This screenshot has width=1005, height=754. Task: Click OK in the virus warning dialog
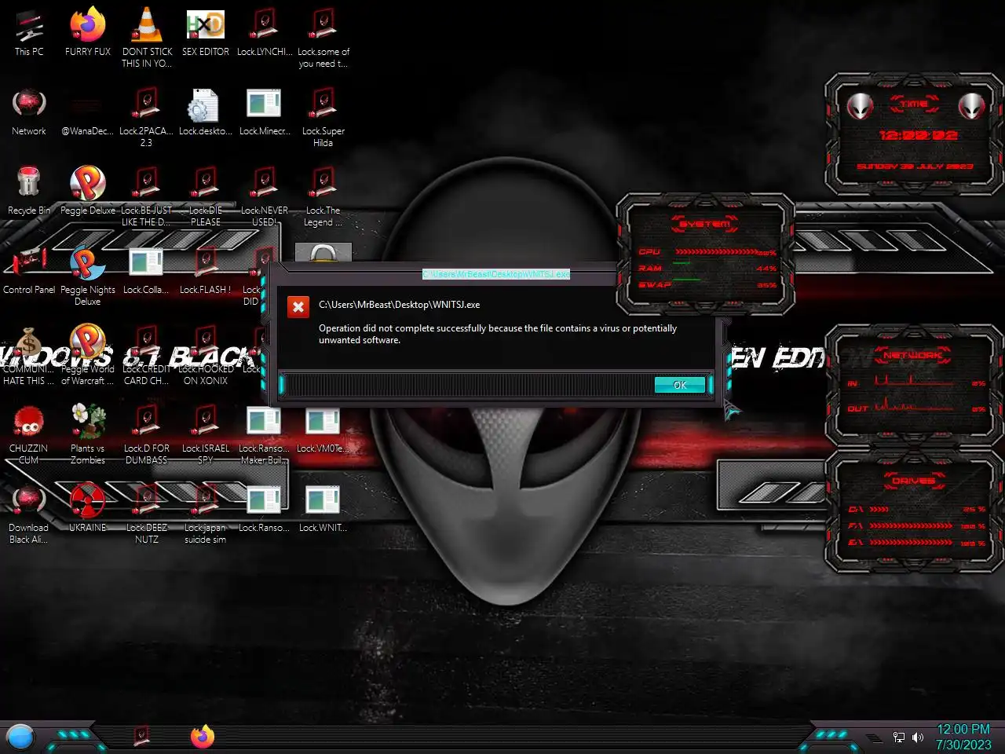[680, 385]
